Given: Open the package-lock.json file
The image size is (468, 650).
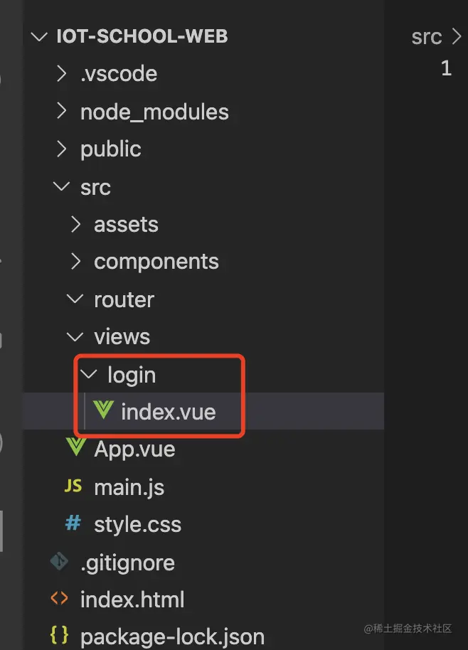Looking at the screenshot, I should point(172,638).
